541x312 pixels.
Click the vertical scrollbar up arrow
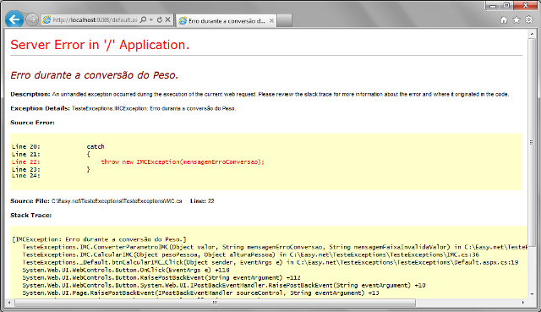(532, 34)
